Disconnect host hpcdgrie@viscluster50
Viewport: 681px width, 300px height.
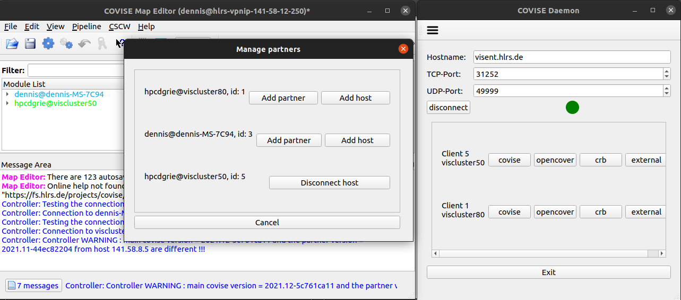point(330,182)
